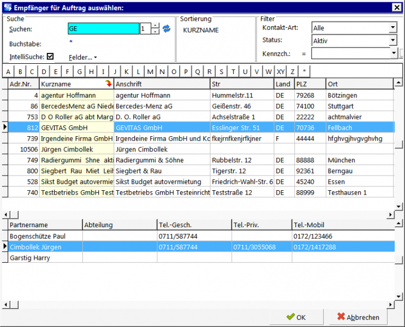Sort by the Ort column header
405x327 pixels.
pos(360,84)
